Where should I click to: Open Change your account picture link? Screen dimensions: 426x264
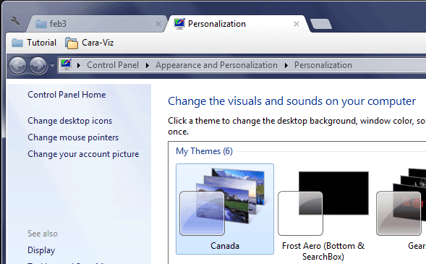pos(83,154)
